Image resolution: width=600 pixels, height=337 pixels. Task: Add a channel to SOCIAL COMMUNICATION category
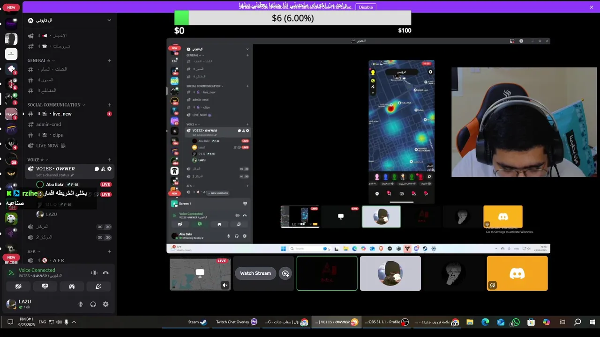[x=109, y=105]
